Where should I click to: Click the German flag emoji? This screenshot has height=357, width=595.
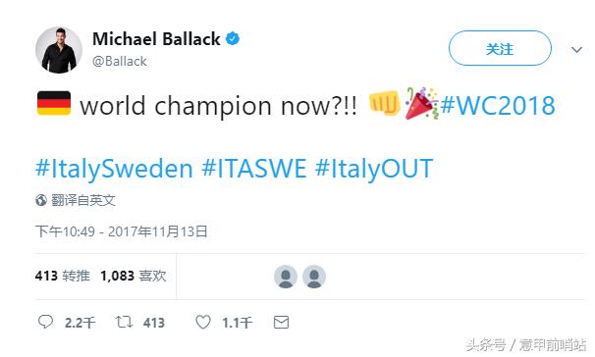click(54, 103)
